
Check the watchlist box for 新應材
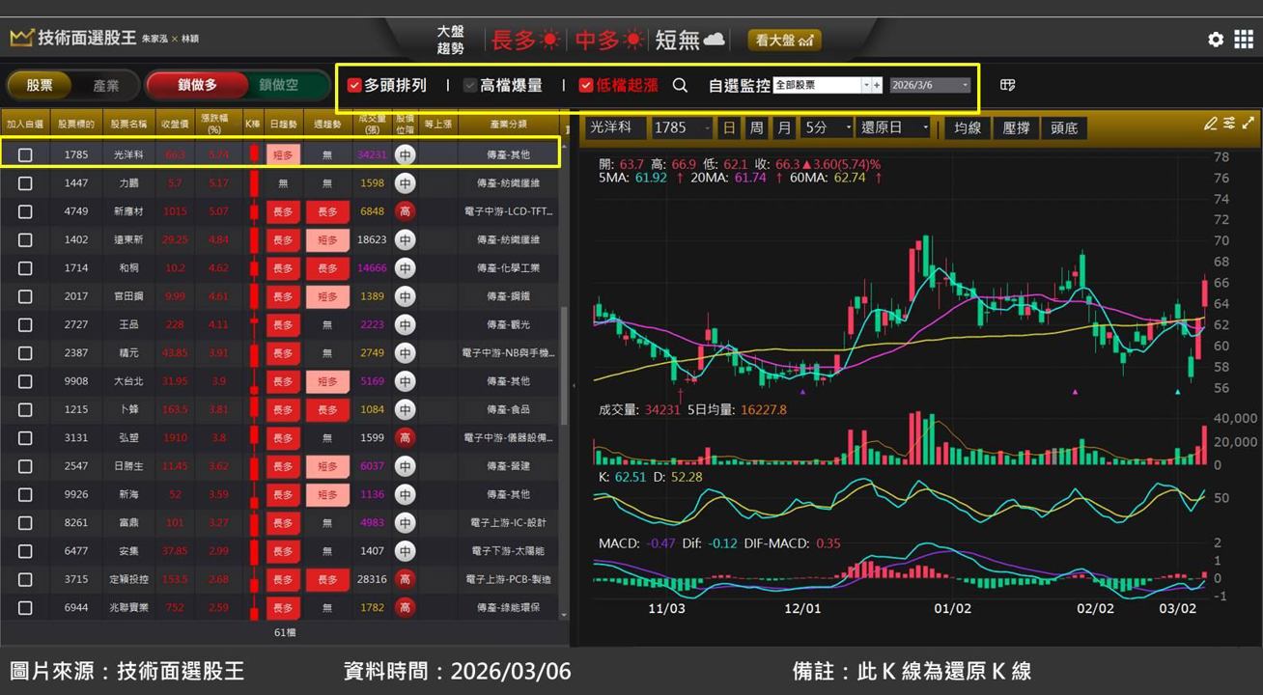pos(25,211)
